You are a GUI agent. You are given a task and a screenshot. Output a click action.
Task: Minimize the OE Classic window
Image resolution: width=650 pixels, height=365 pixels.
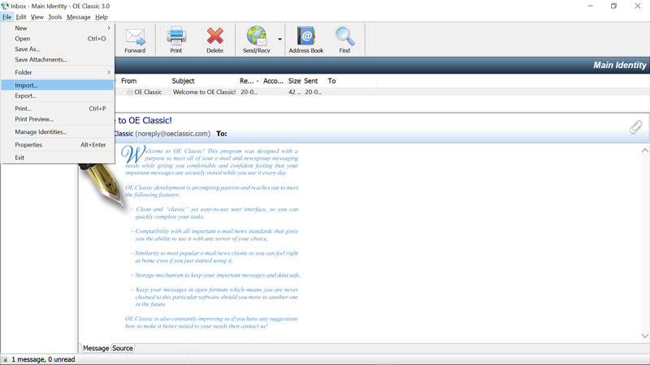click(591, 6)
